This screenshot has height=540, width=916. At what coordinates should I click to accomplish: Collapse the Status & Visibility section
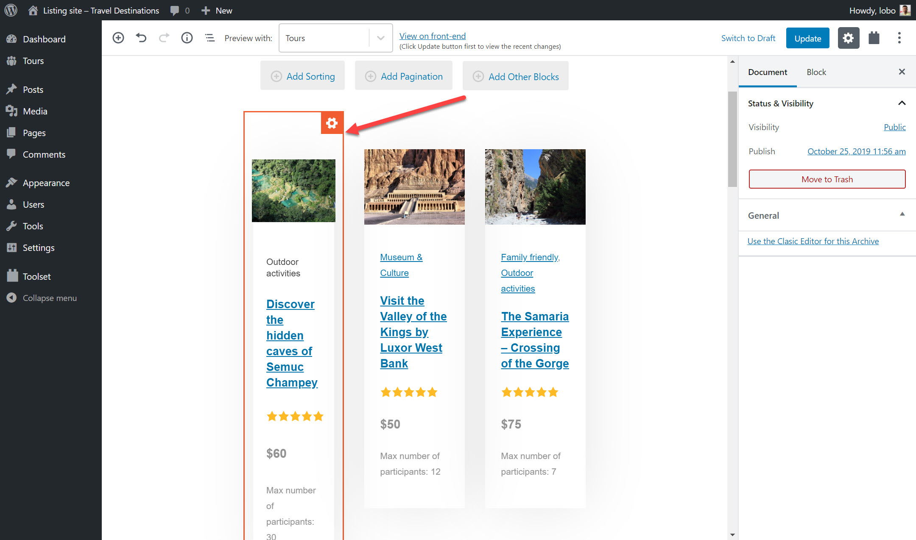(902, 103)
